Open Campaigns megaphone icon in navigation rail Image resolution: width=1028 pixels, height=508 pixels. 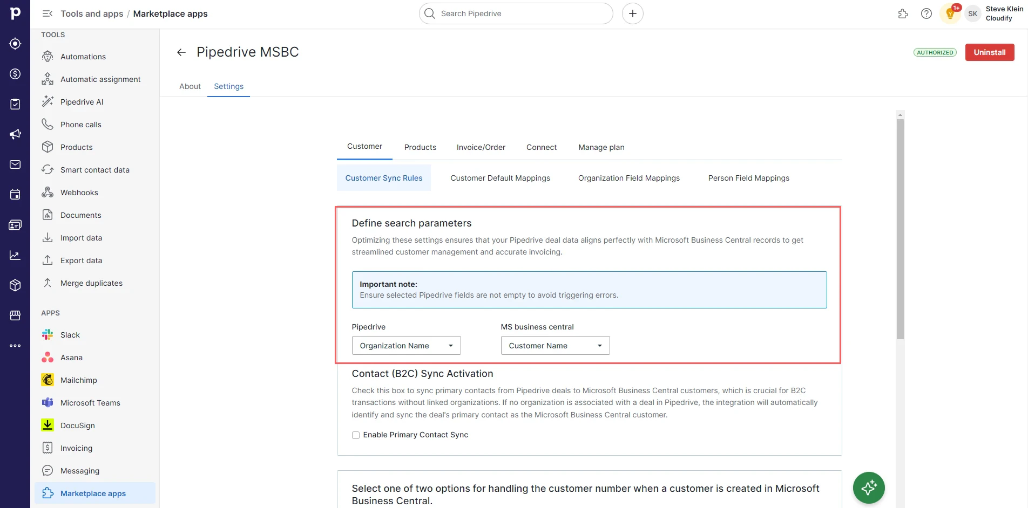(x=15, y=134)
